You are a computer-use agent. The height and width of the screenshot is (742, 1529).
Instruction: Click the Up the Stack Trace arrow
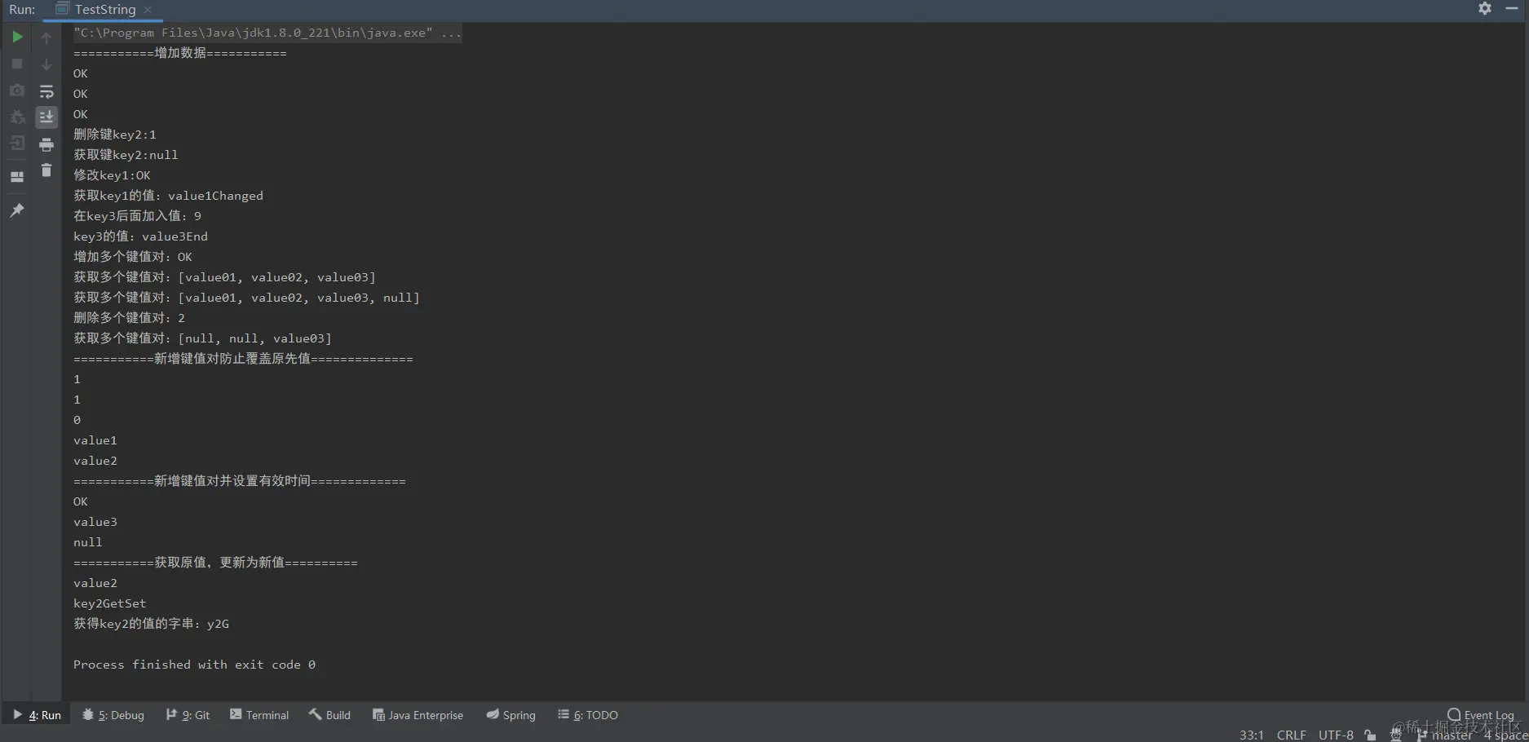click(x=46, y=38)
